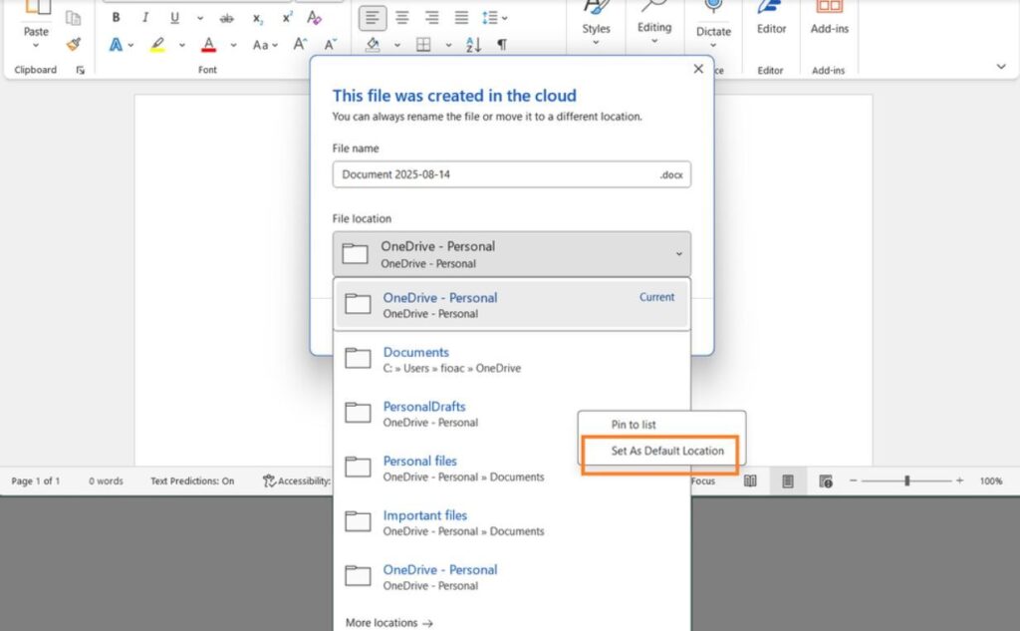
Task: Open File location combo box
Action: (x=511, y=254)
